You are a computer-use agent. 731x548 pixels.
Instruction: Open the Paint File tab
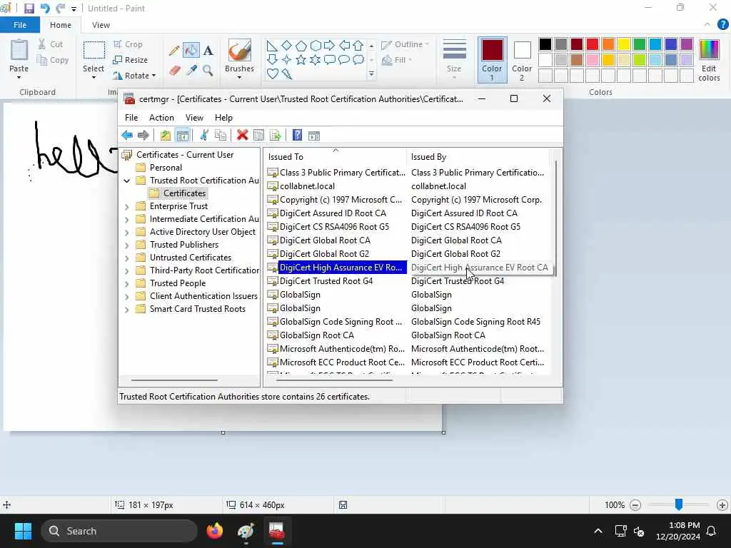pyautogui.click(x=20, y=25)
